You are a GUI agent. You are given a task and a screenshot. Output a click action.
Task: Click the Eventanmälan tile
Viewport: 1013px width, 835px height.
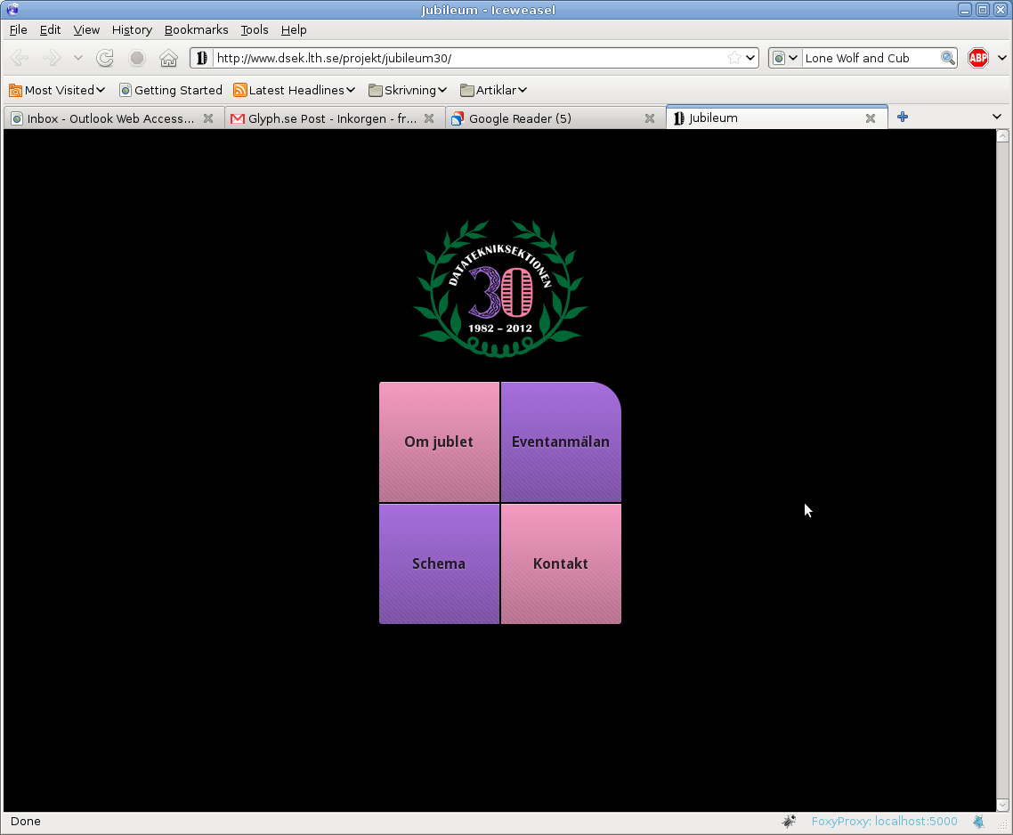(x=561, y=442)
